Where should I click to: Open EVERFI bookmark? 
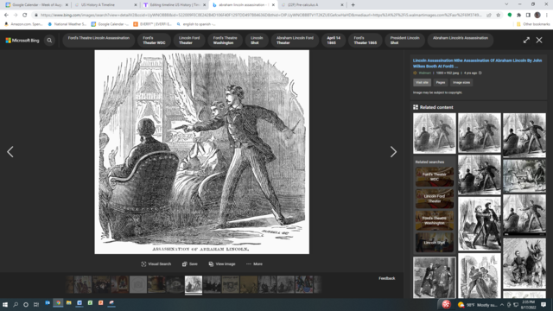152,24
